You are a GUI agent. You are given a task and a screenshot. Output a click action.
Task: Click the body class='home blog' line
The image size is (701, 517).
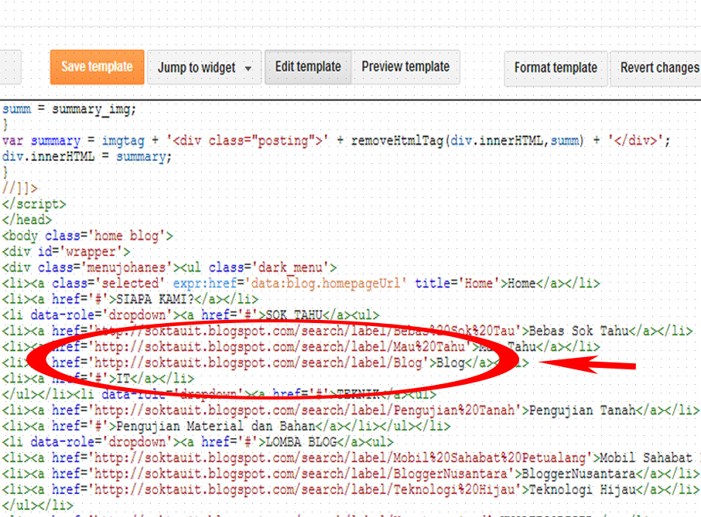coord(87,236)
